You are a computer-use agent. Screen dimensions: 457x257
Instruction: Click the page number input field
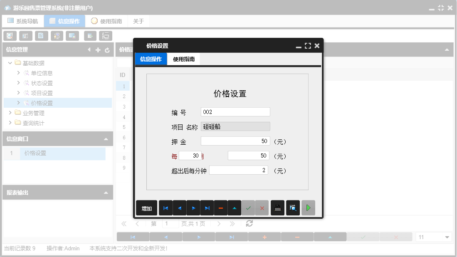coord(170,223)
